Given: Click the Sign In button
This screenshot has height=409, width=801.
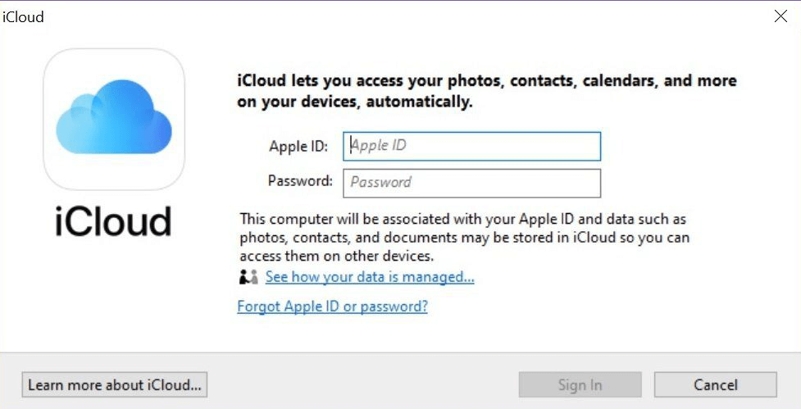Looking at the screenshot, I should pos(580,384).
